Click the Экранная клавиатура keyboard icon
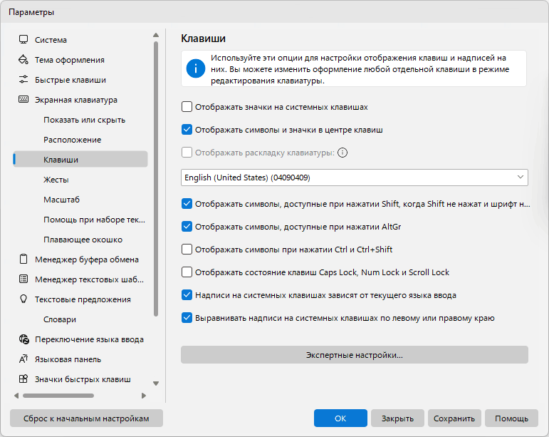The height and width of the screenshot is (437, 549). click(x=23, y=100)
